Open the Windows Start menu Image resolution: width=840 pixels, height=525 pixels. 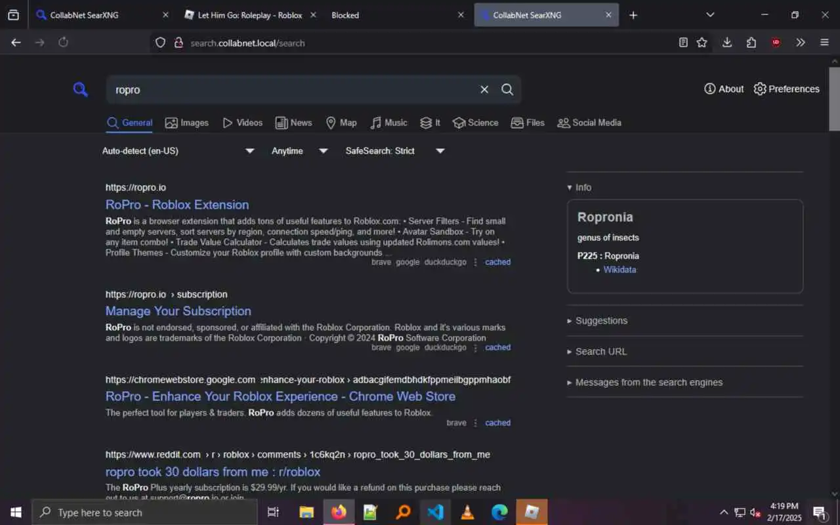coord(16,513)
